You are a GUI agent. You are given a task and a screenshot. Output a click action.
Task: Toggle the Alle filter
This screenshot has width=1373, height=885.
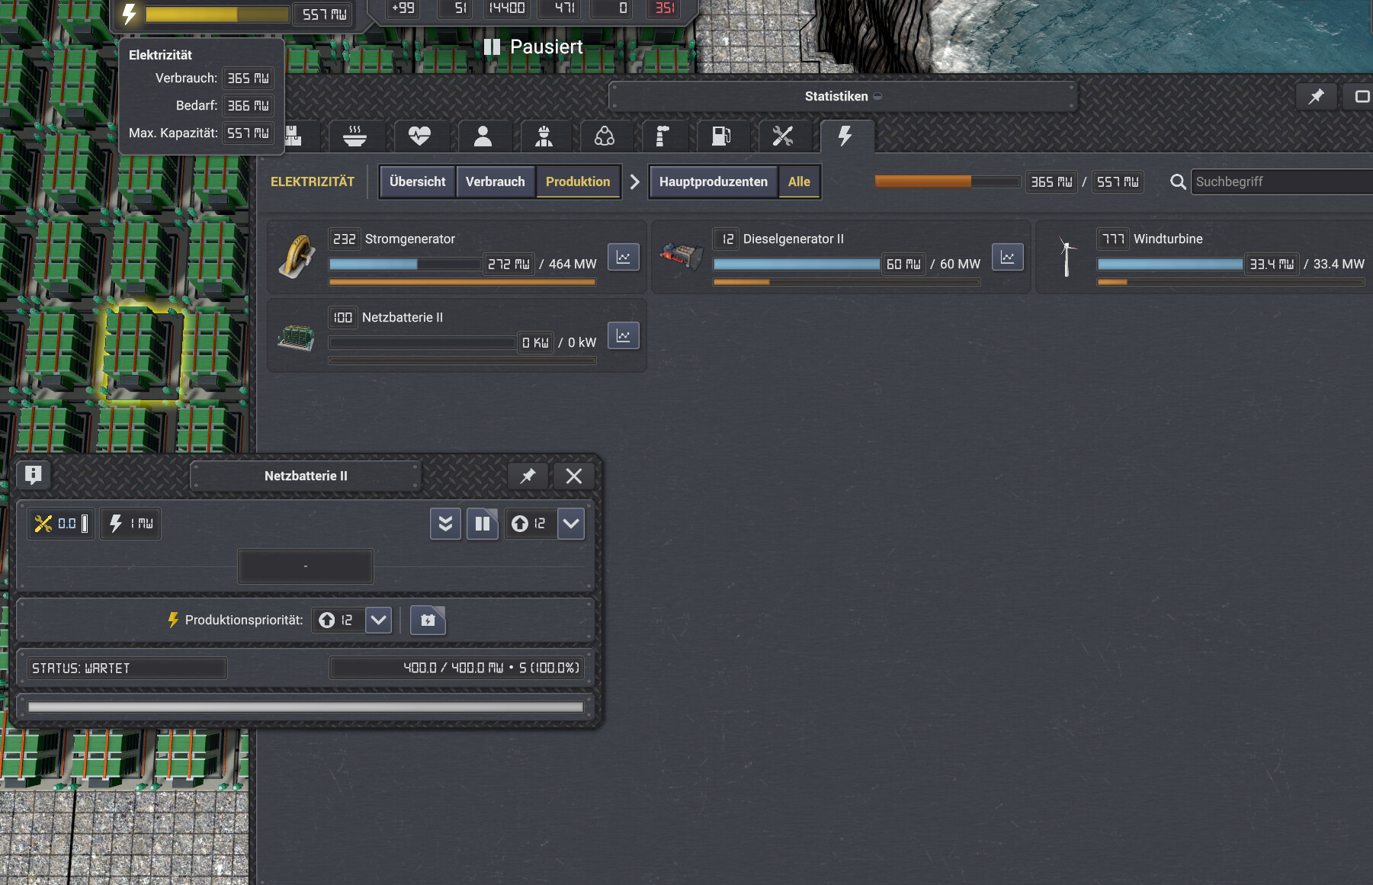coord(799,181)
